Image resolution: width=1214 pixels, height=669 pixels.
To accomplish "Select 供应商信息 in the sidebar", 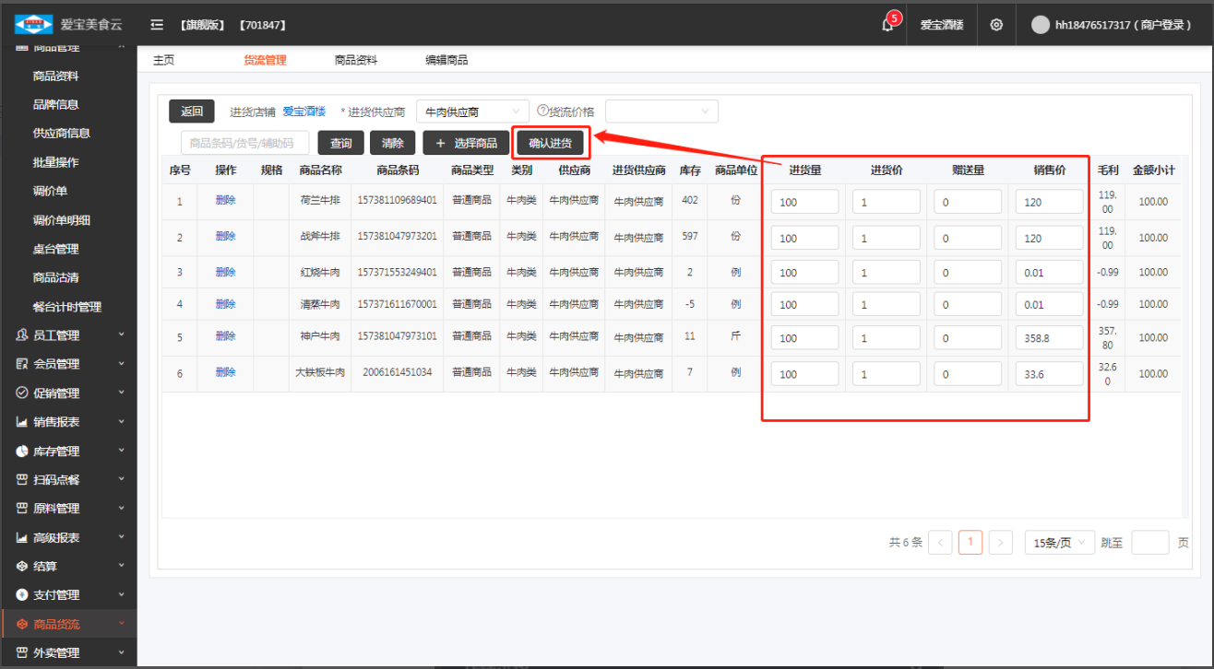I will pyautogui.click(x=61, y=133).
